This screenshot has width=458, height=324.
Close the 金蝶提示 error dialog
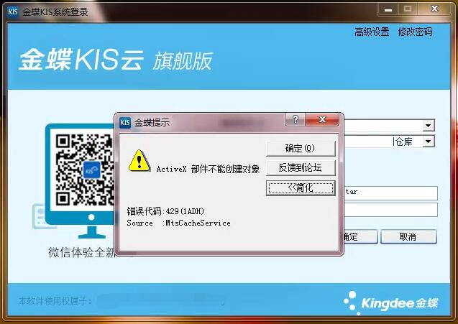(x=325, y=121)
